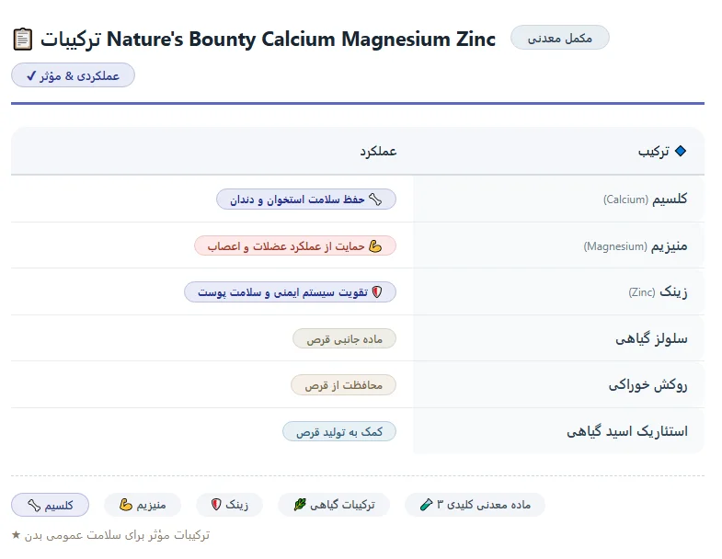Select the مکمل معدنی category badge
The width and height of the screenshot is (722, 559).
tap(559, 38)
